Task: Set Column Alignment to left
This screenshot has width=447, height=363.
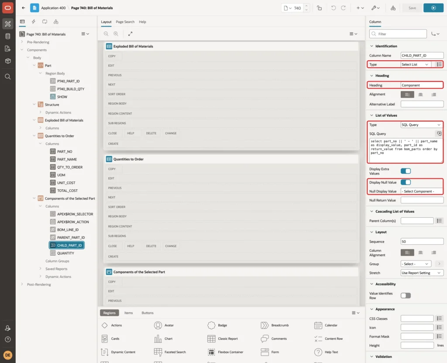Action: click(407, 253)
